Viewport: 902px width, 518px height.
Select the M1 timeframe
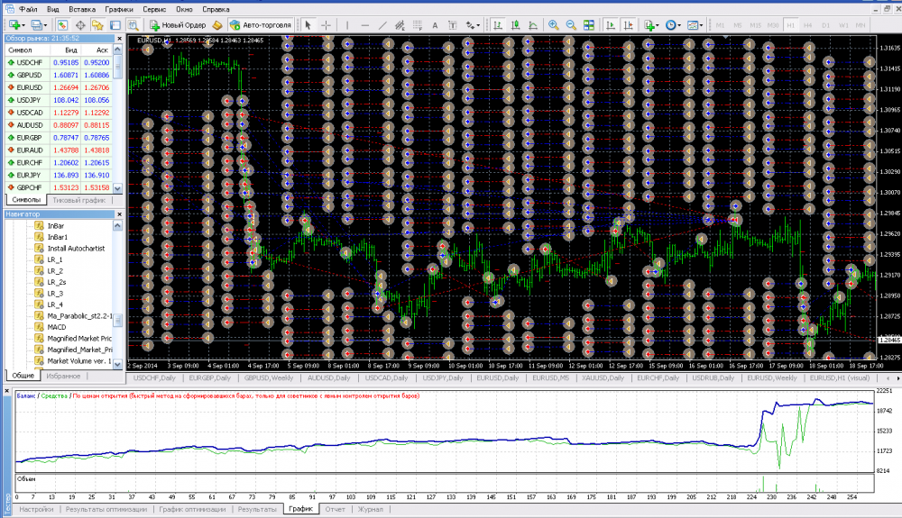click(x=720, y=24)
